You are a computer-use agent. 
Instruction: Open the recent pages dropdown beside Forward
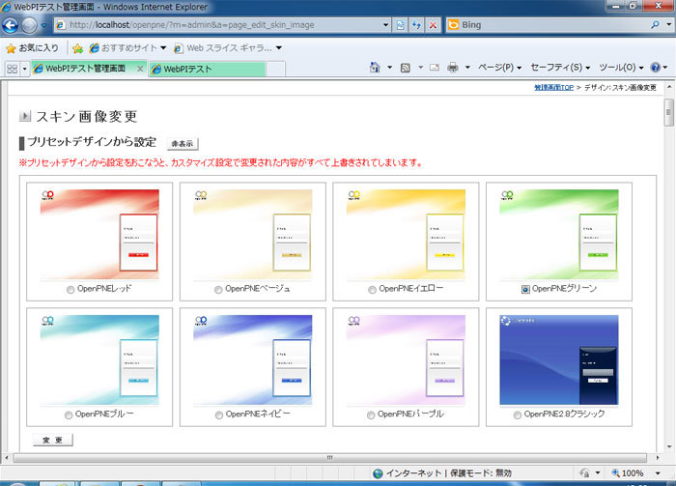coord(43,25)
